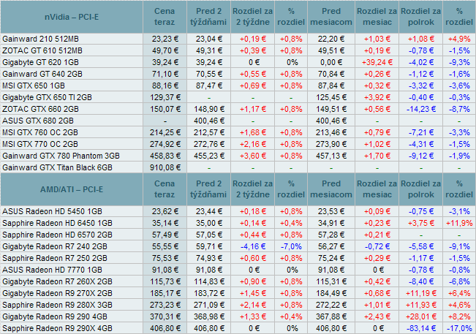Screen dimensions: 476x334
Task: Select the 0,00 € month-ago price for GT 620
Action: pos(331,63)
